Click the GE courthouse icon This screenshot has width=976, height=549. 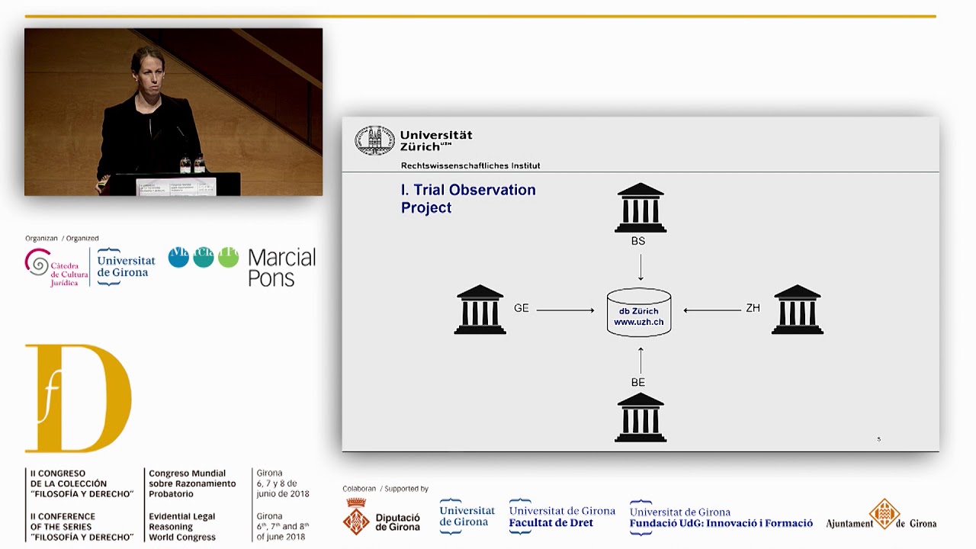480,310
